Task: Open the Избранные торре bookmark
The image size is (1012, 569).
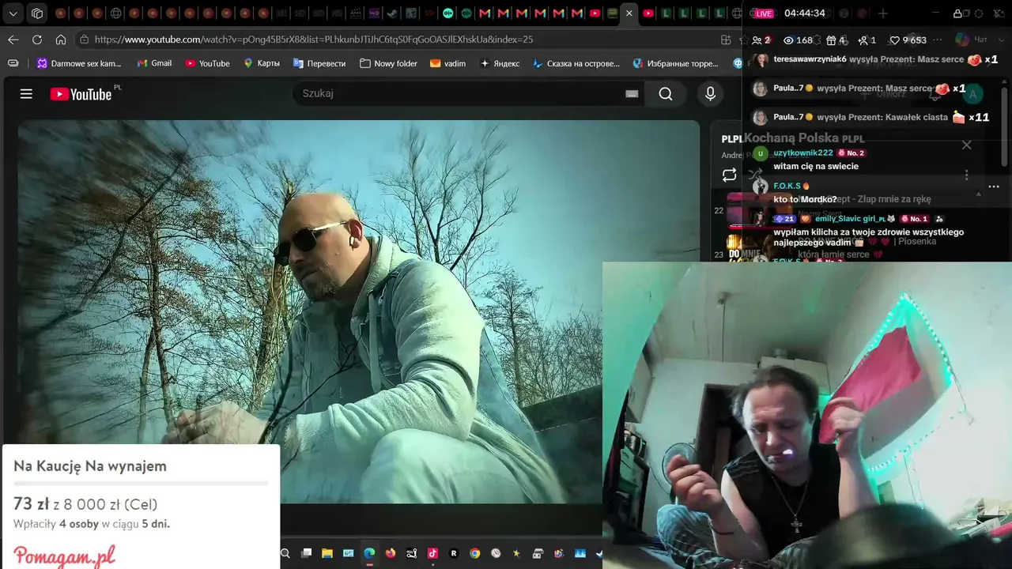Action: pyautogui.click(x=676, y=63)
